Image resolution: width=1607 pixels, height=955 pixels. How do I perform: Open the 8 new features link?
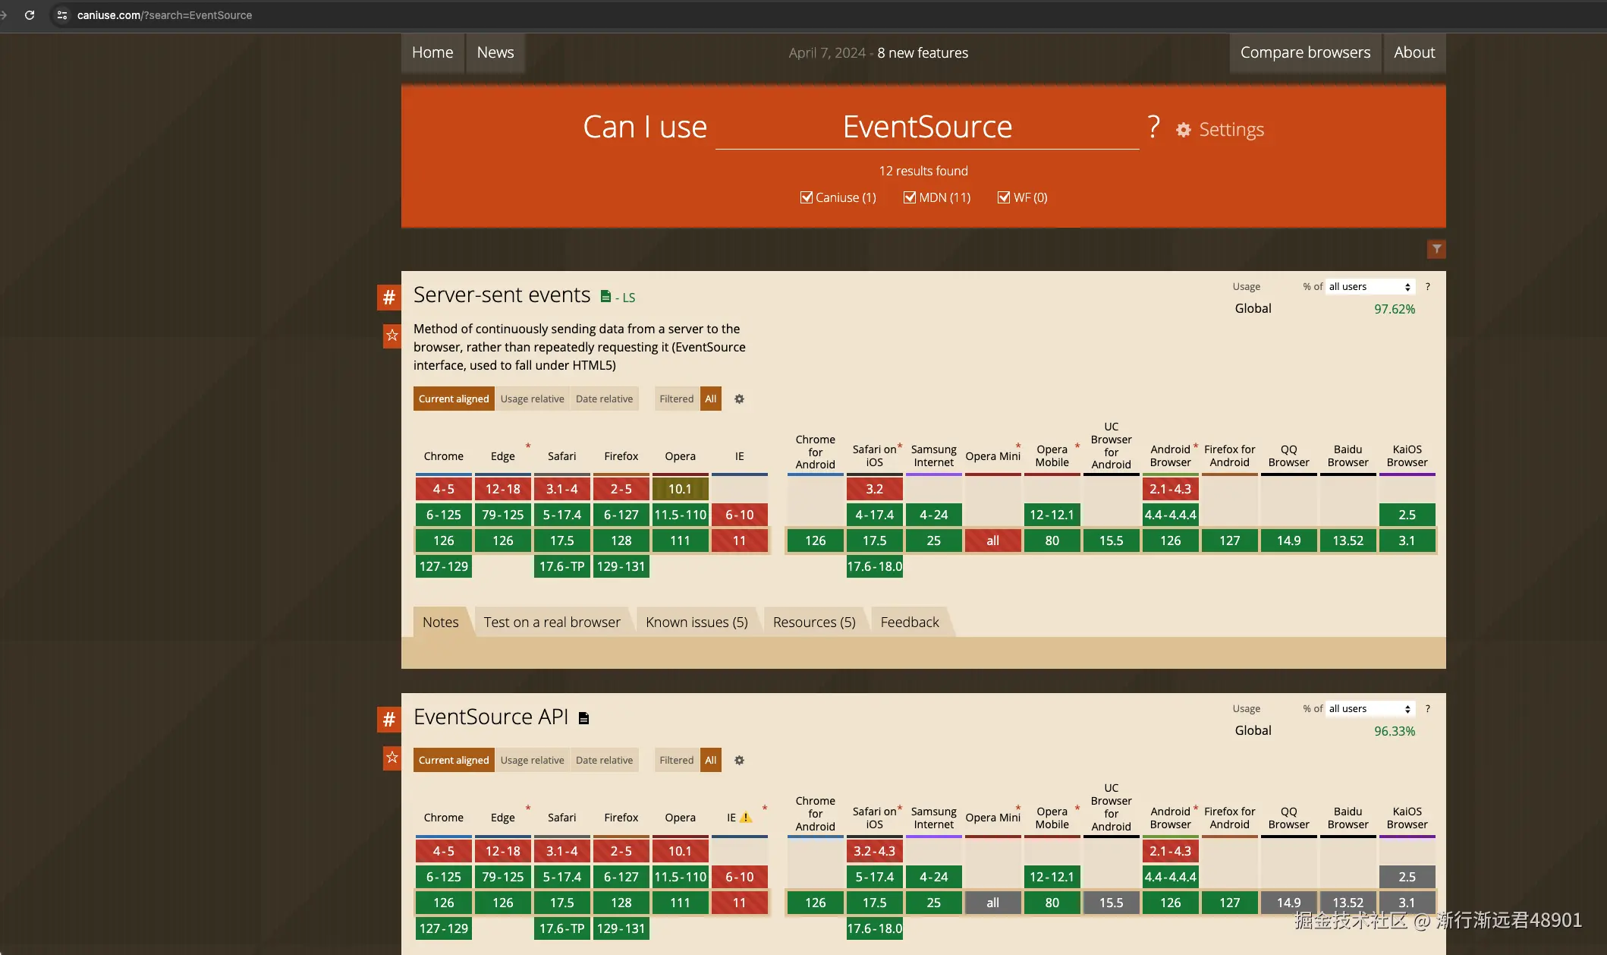click(923, 53)
